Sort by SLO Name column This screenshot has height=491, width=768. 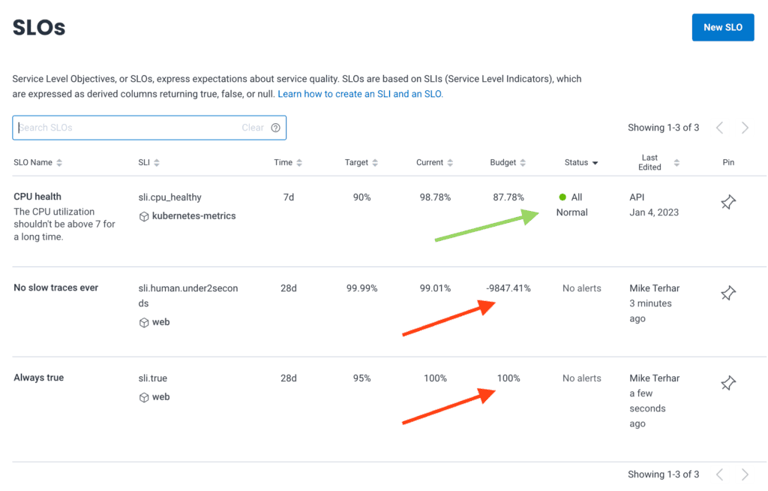pos(38,163)
